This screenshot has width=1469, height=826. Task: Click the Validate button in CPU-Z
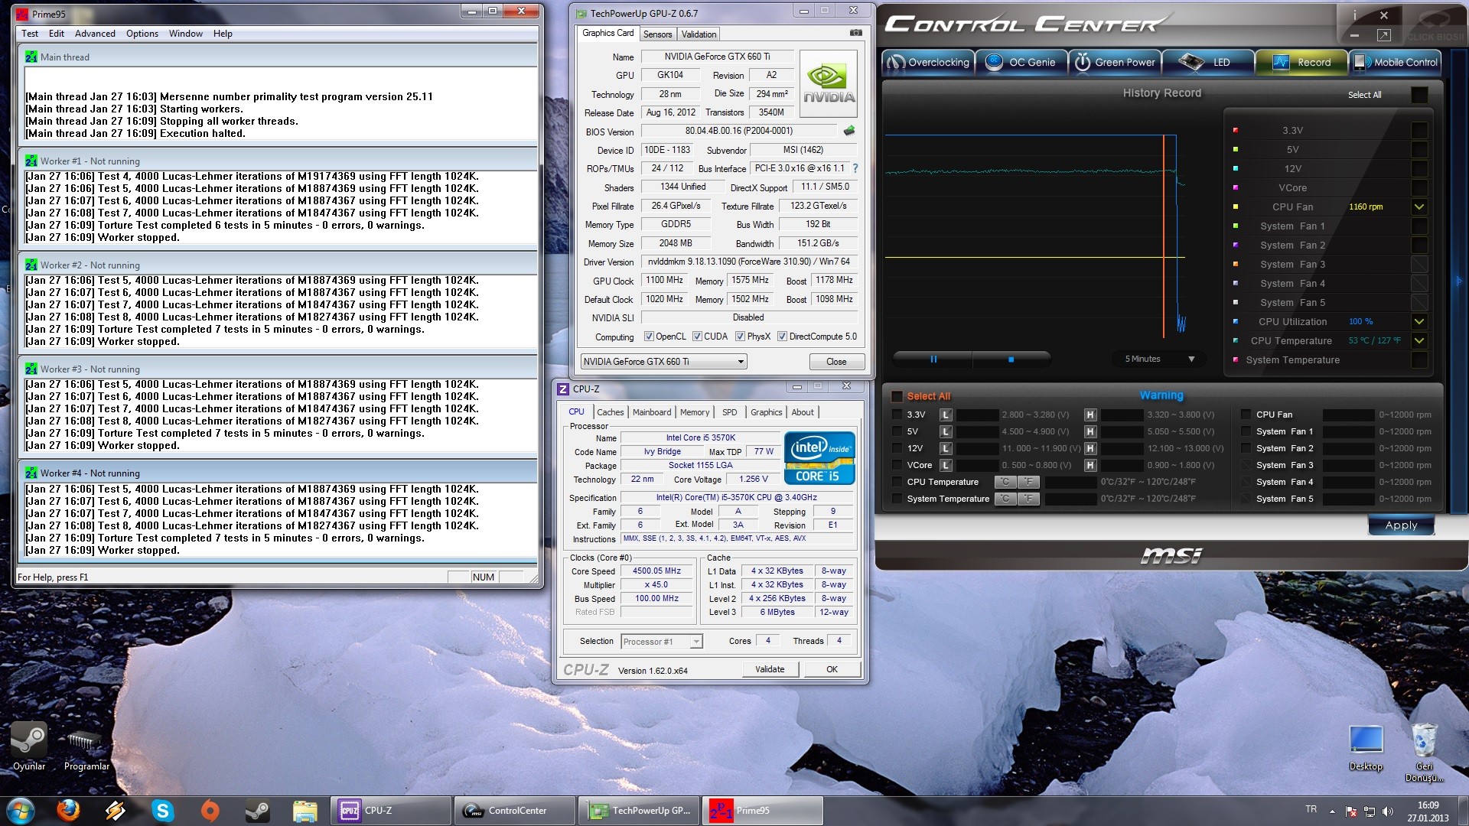(x=770, y=669)
